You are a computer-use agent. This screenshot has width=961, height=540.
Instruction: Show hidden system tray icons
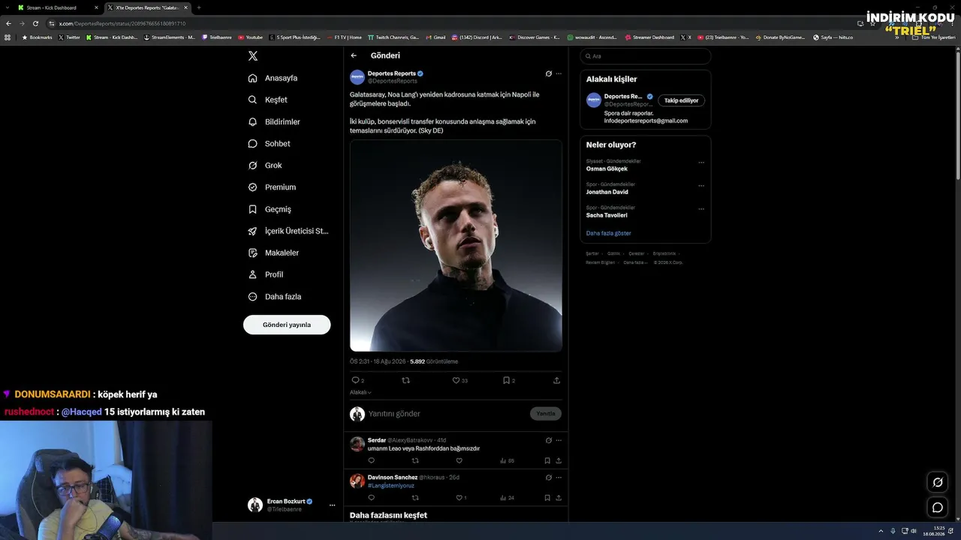tap(881, 531)
